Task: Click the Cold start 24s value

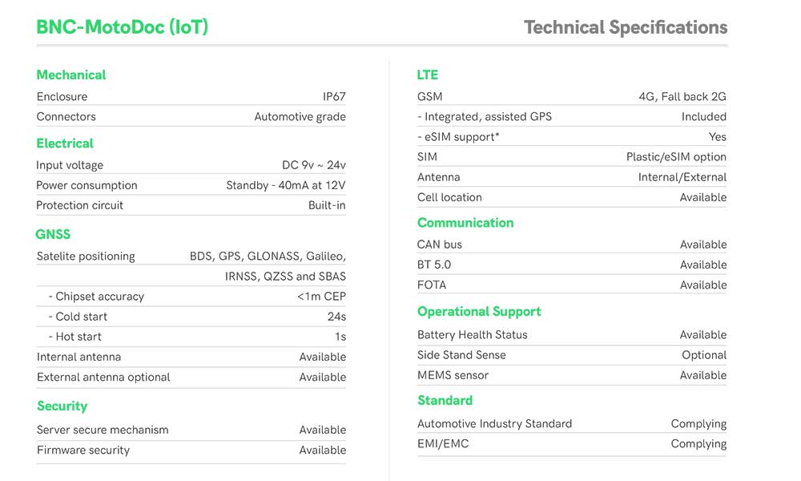Action: 336,317
